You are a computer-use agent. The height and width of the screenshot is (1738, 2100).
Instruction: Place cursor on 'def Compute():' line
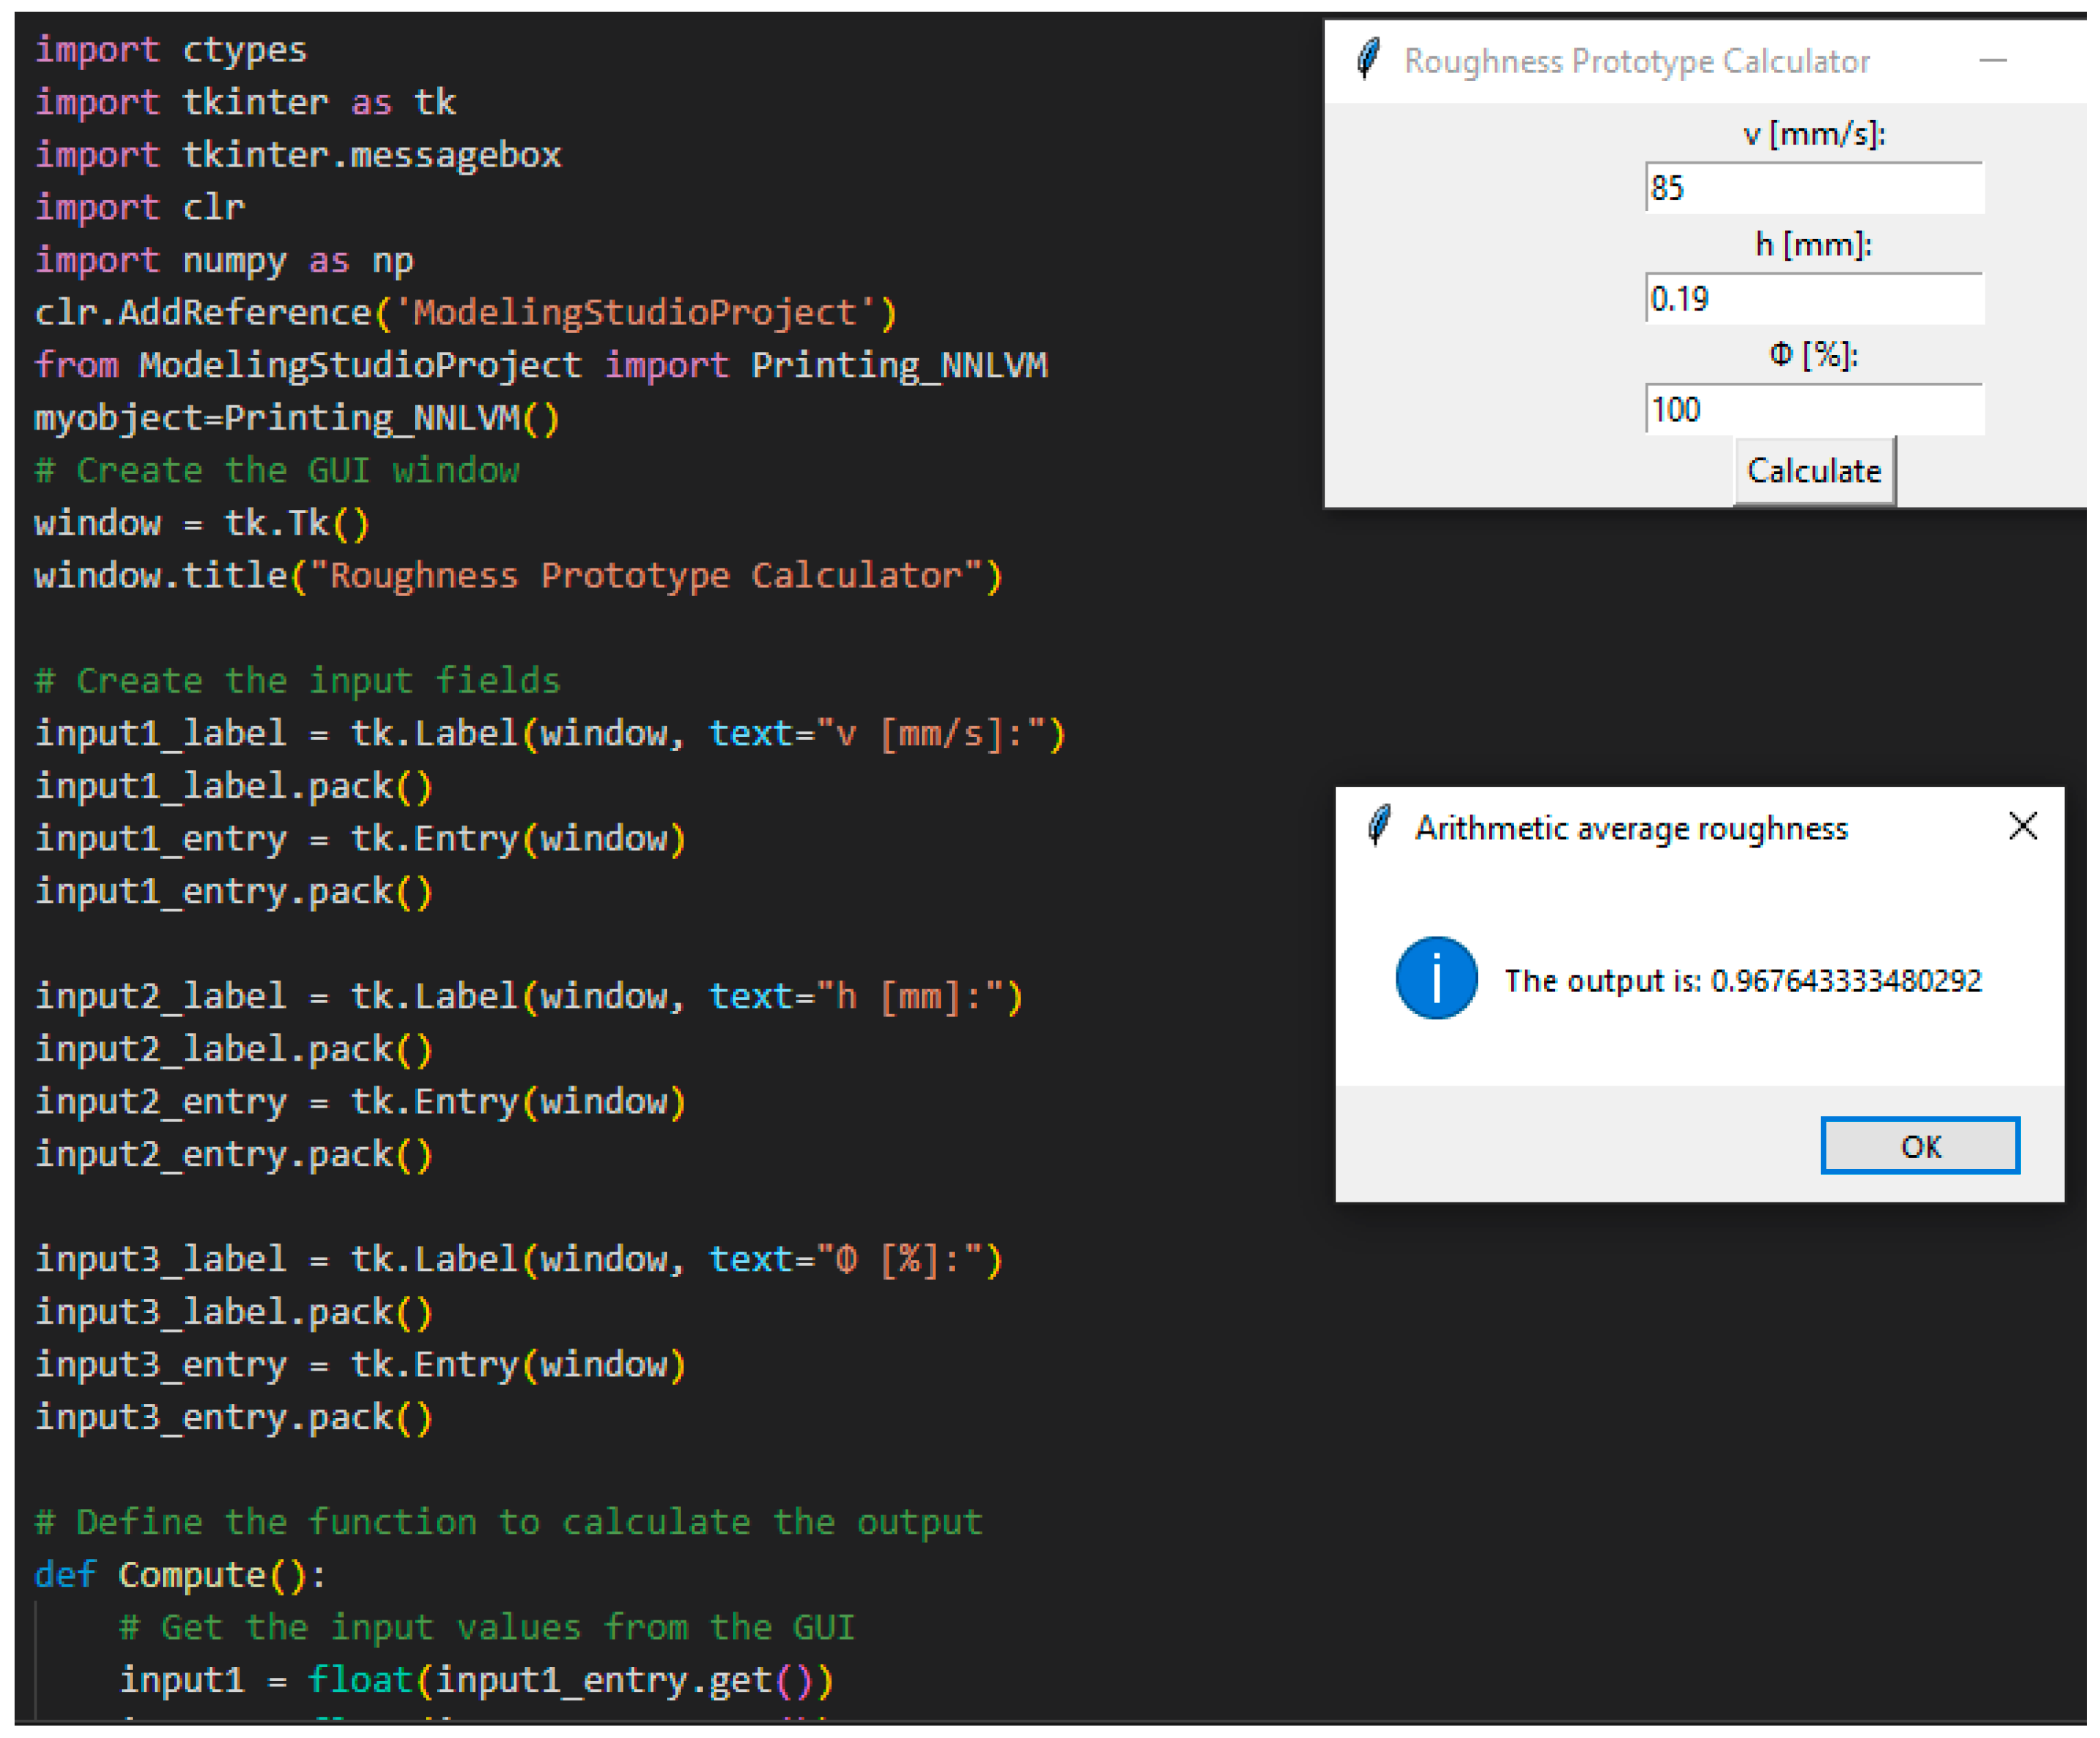click(x=180, y=1575)
